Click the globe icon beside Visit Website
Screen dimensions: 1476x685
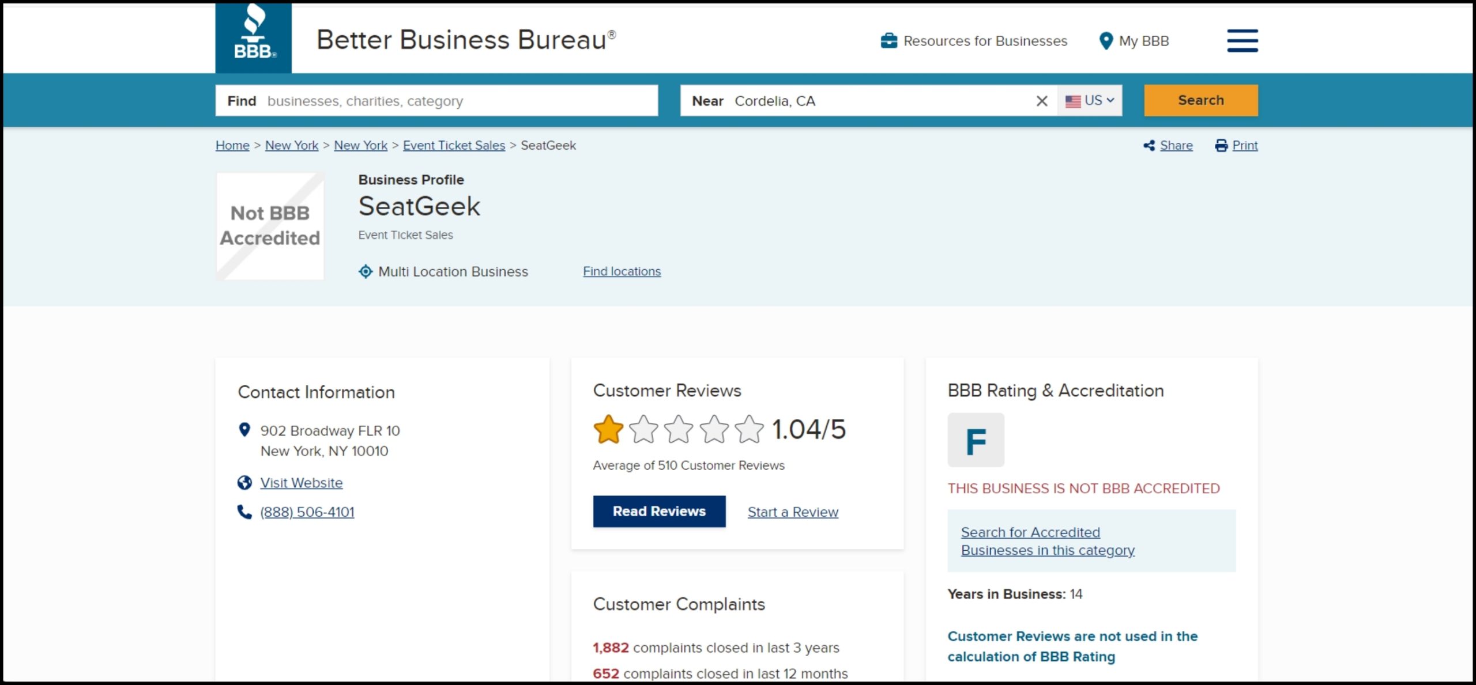[244, 483]
